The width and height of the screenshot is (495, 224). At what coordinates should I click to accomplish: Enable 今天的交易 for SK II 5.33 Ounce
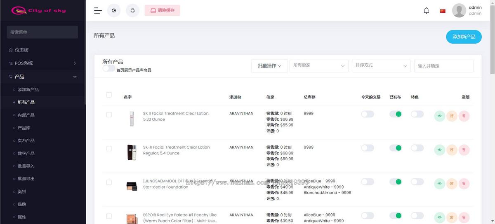click(x=368, y=114)
